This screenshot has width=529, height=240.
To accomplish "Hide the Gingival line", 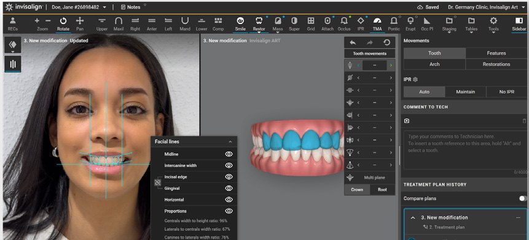I will (x=229, y=188).
